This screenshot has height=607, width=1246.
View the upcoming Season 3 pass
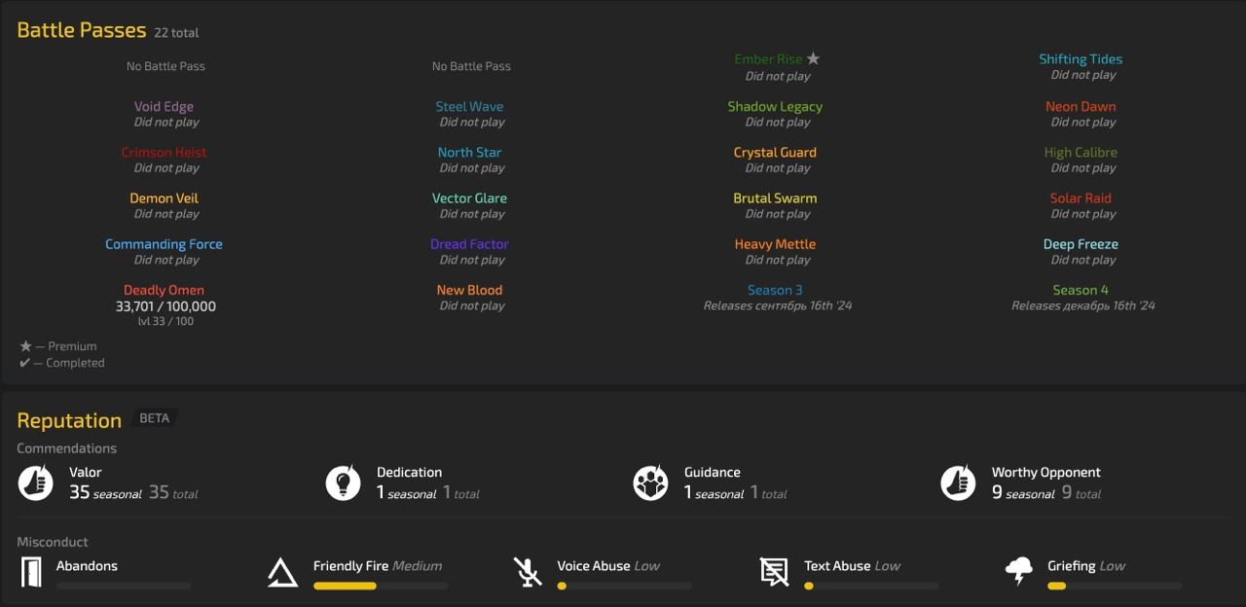click(775, 290)
